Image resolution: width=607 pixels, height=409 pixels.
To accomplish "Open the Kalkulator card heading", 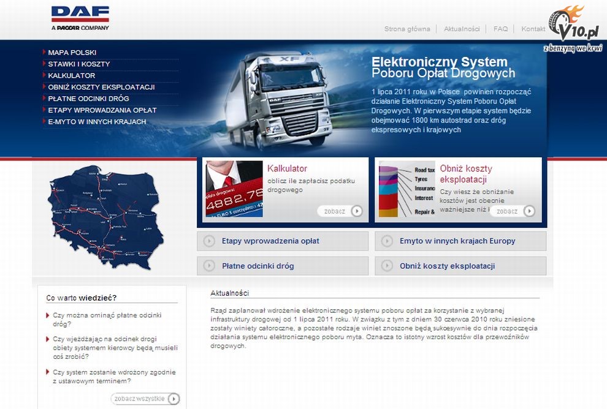I will coord(287,168).
